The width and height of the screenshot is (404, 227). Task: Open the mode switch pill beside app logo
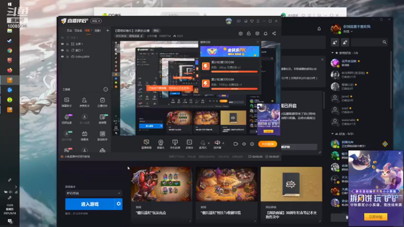pos(96,21)
